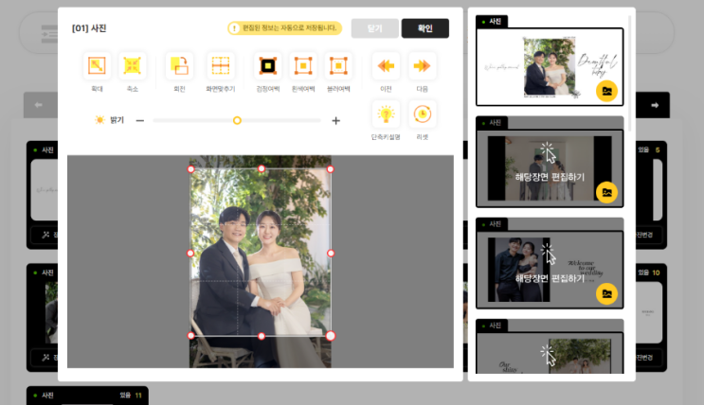Decrease brightness with the minus button

tap(140, 120)
